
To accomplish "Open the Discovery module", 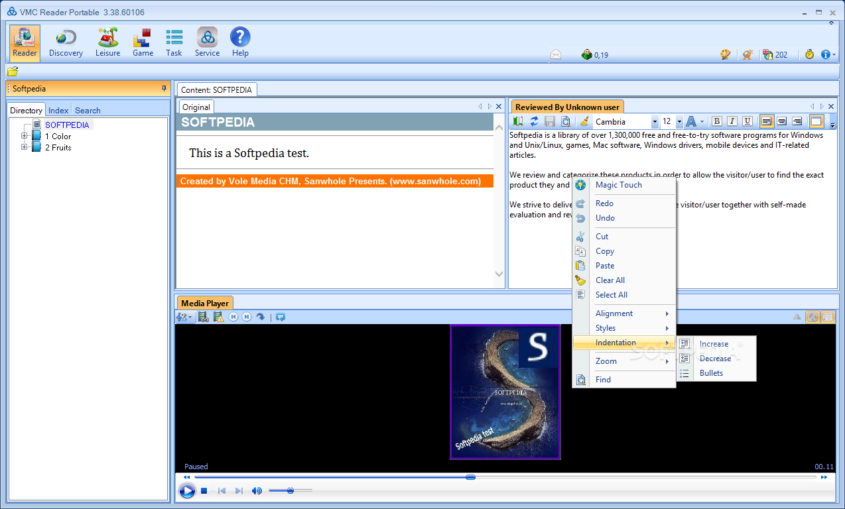I will [66, 43].
